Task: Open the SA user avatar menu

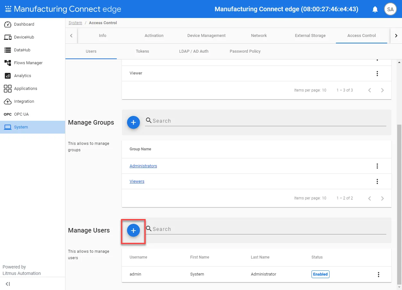Action: 390,9
